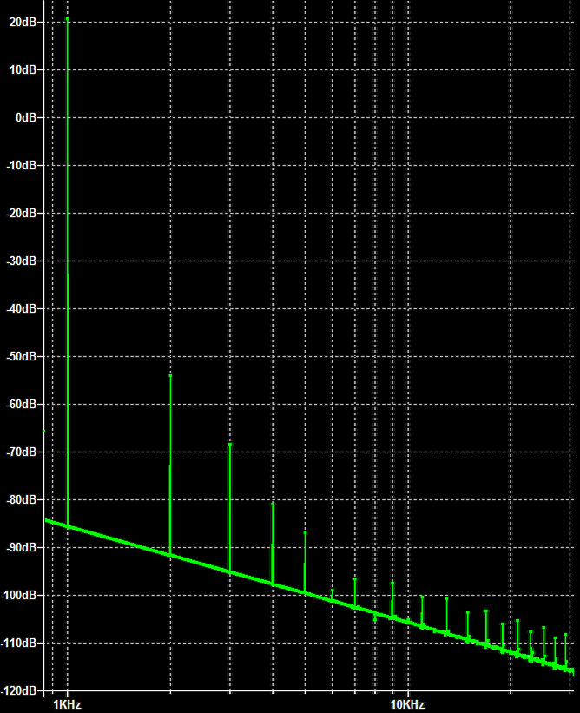Click the rightmost harmonic spike on the plot
Viewport: 580px width, 713px height.
click(565, 635)
